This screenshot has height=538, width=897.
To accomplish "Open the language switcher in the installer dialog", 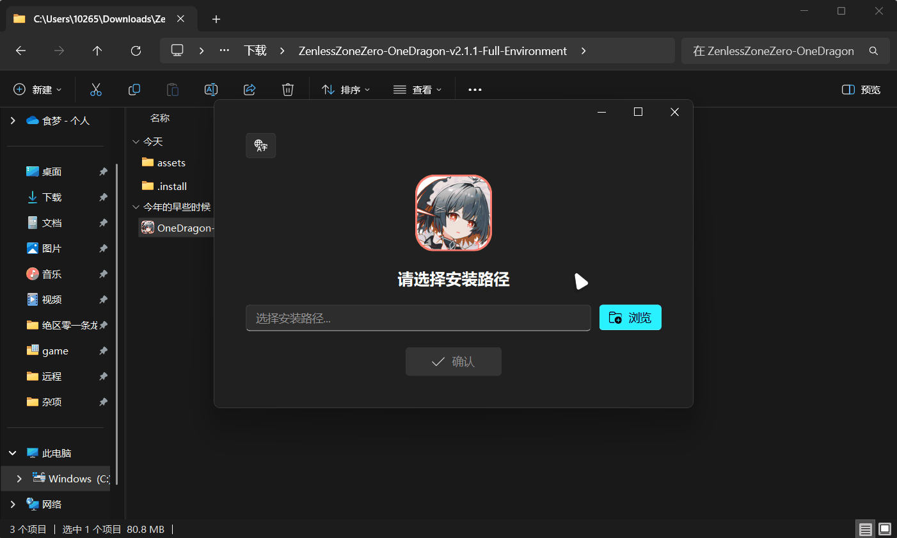I will point(260,145).
